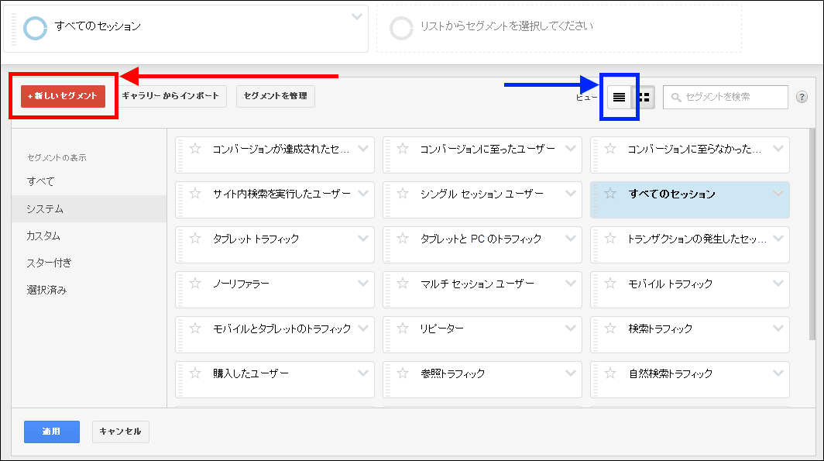Select スター付き in the segment sidebar

pyautogui.click(x=49, y=263)
